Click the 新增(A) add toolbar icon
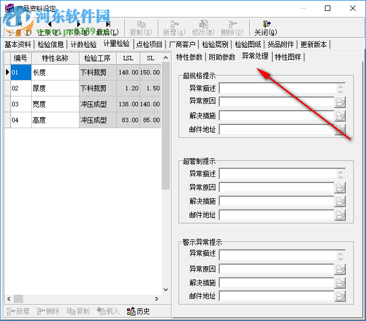This screenshot has height=321, width=366. coord(174,28)
